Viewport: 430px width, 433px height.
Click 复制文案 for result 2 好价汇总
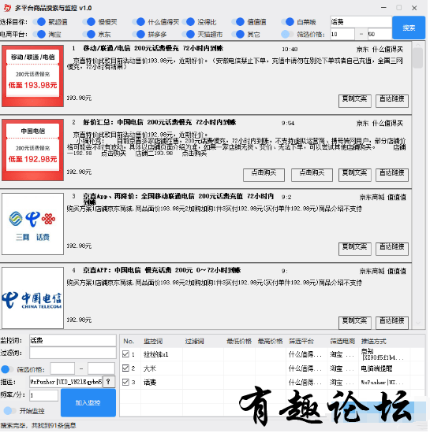click(355, 175)
